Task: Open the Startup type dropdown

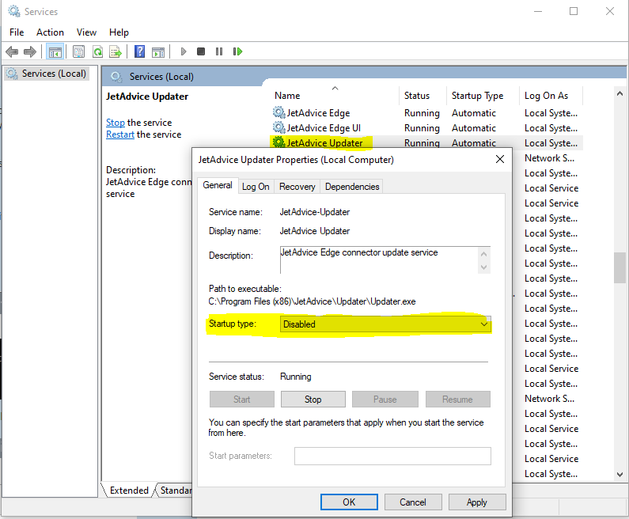Action: pyautogui.click(x=385, y=324)
